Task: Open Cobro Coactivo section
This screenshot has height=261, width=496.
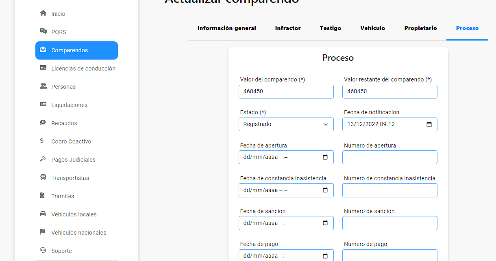Action: (x=76, y=141)
